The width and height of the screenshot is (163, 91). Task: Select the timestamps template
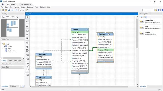(x=150, y=21)
